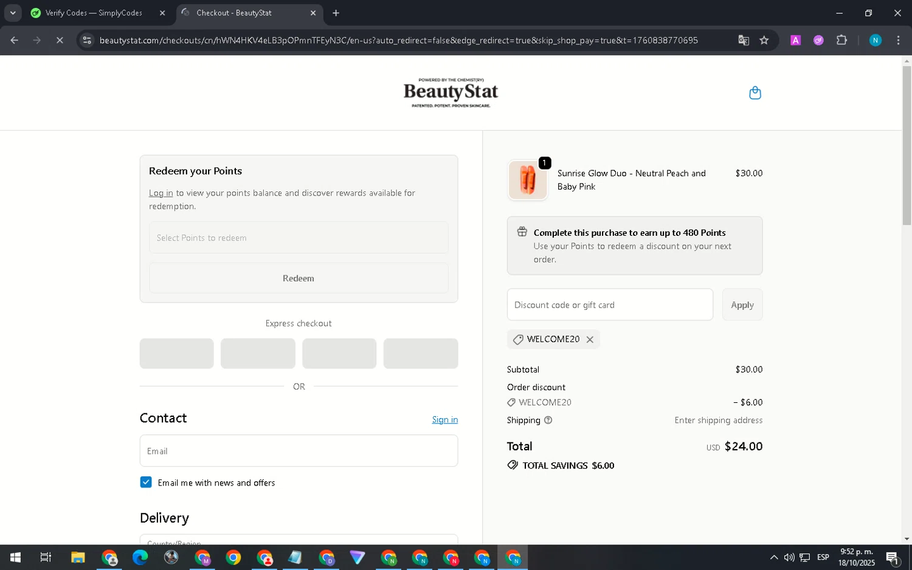Viewport: 912px width, 570px height.
Task: Open Microsoft Edge from the taskbar
Action: coord(140,557)
